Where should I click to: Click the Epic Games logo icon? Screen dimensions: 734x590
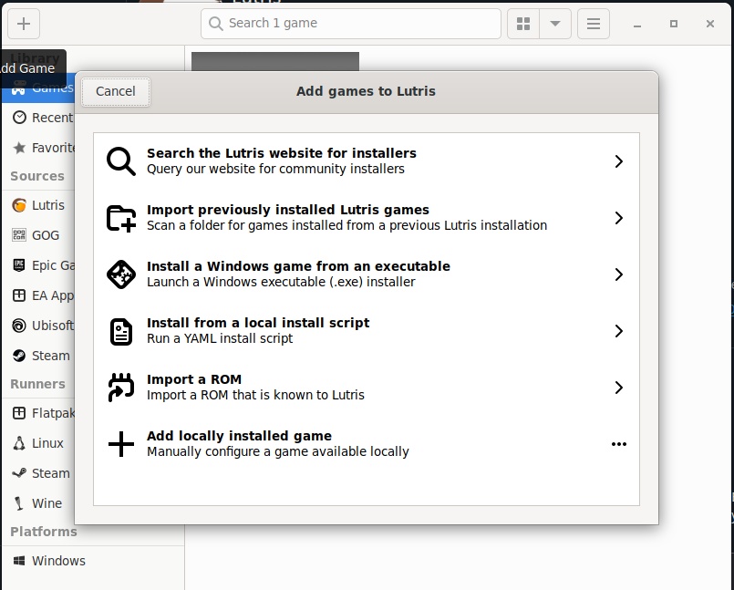tap(19, 265)
